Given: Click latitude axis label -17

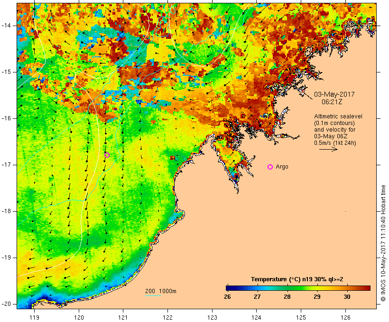Looking at the screenshot, I should (x=6, y=165).
